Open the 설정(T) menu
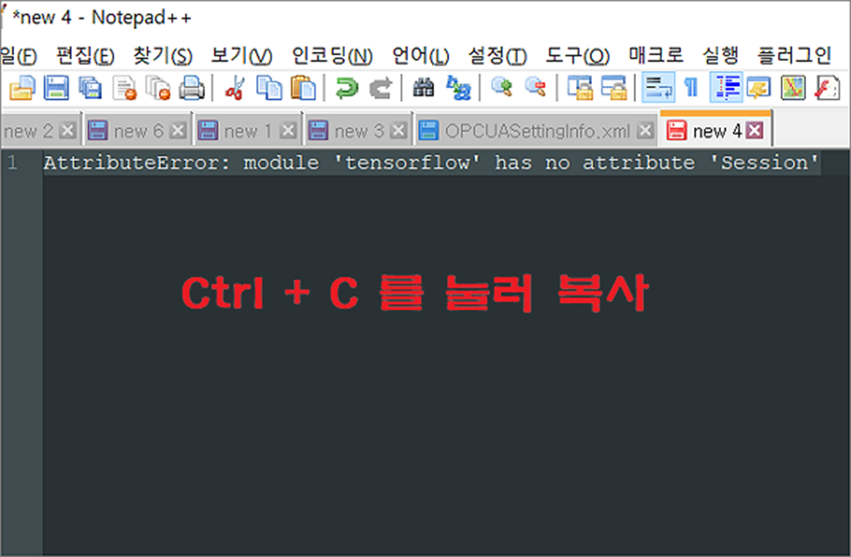The height and width of the screenshot is (557, 851). [x=497, y=55]
